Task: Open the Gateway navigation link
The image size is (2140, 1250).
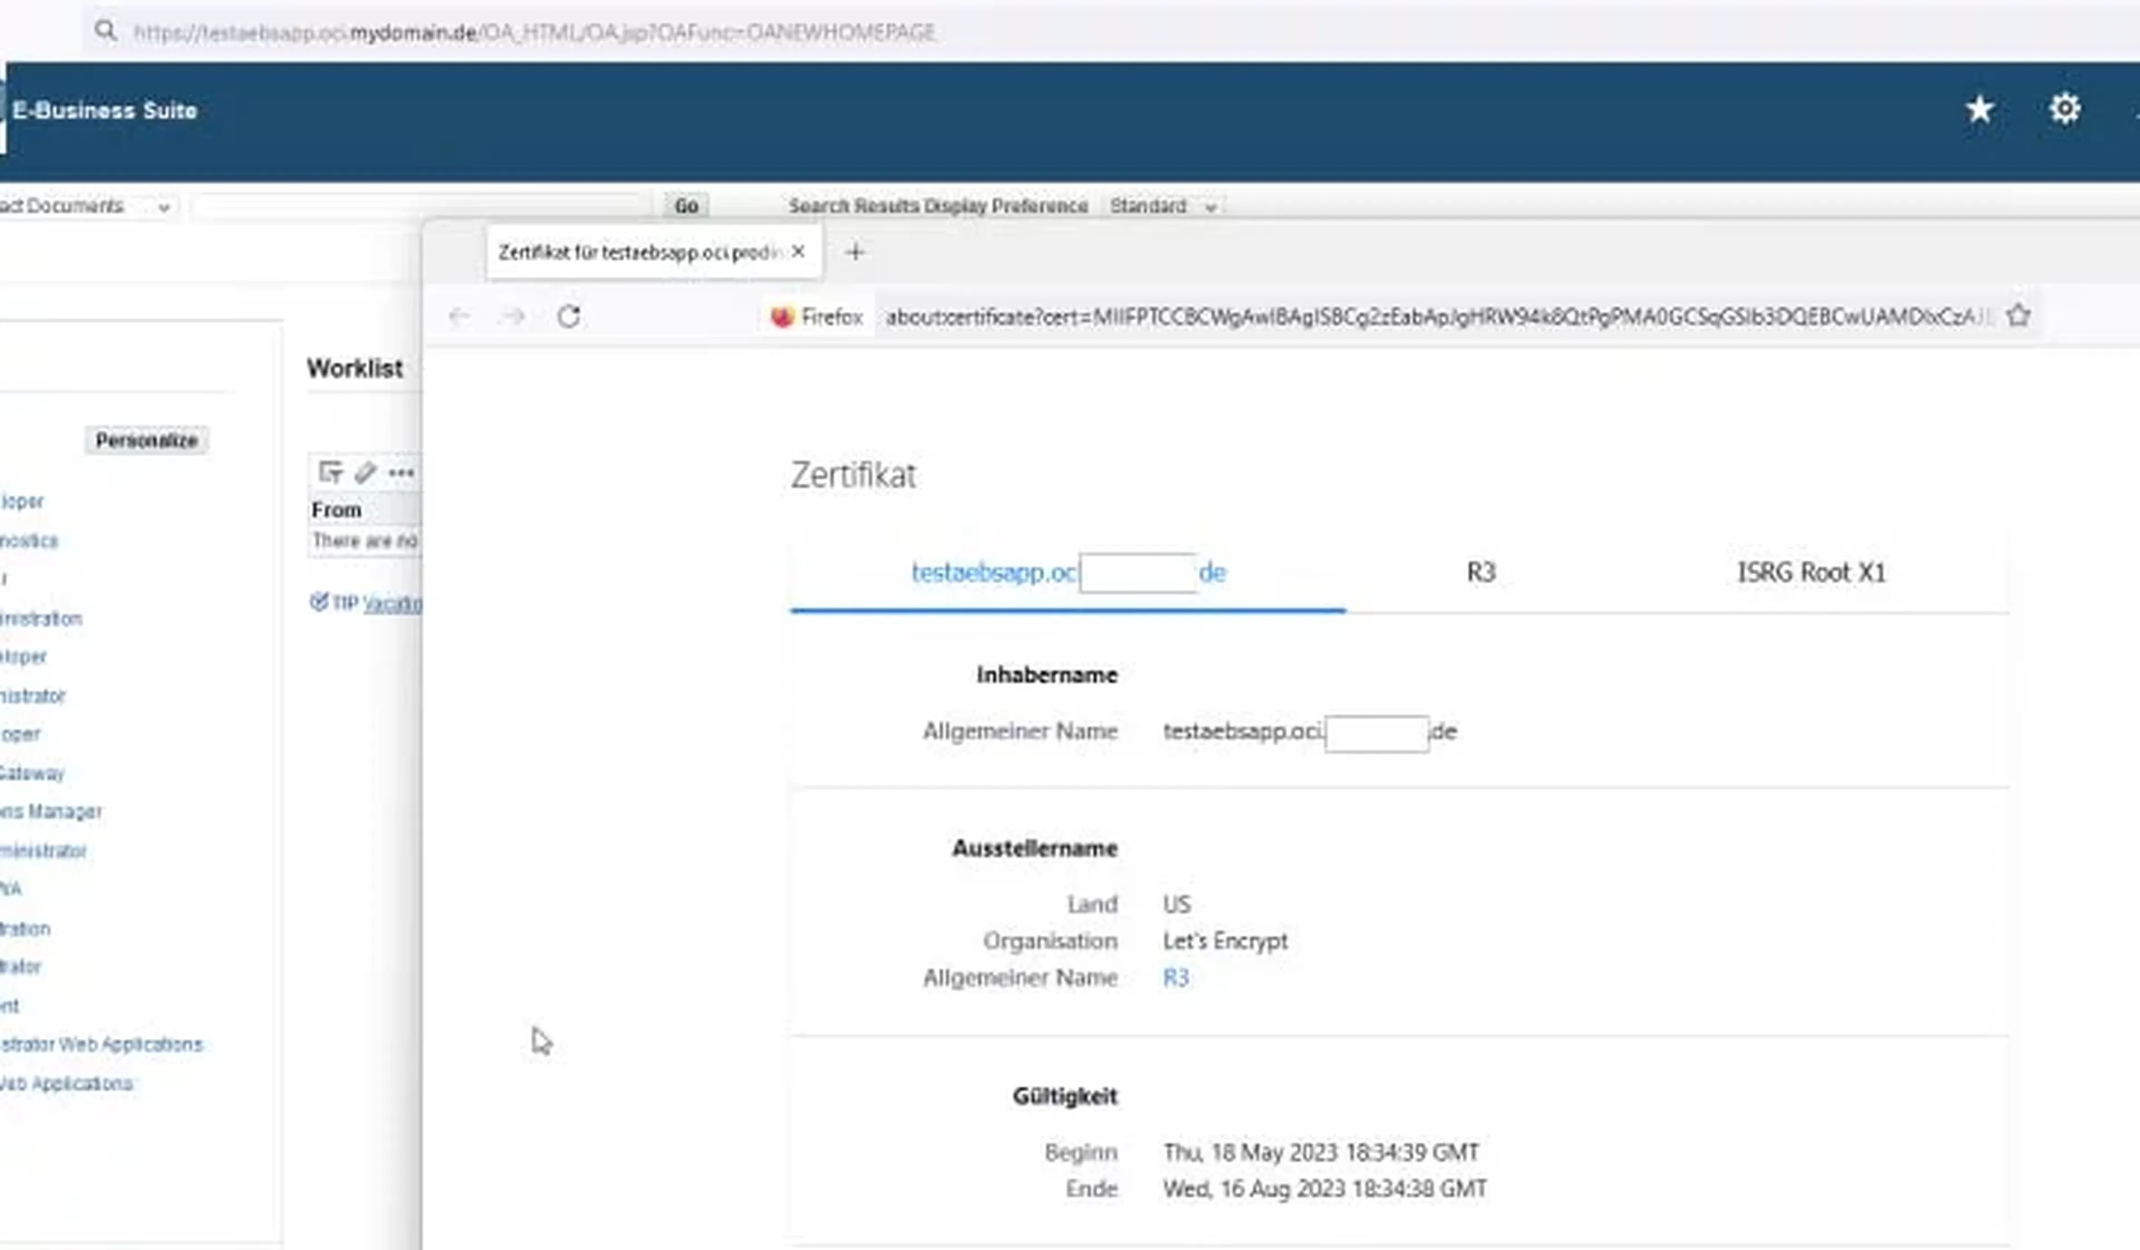Action: [31, 773]
